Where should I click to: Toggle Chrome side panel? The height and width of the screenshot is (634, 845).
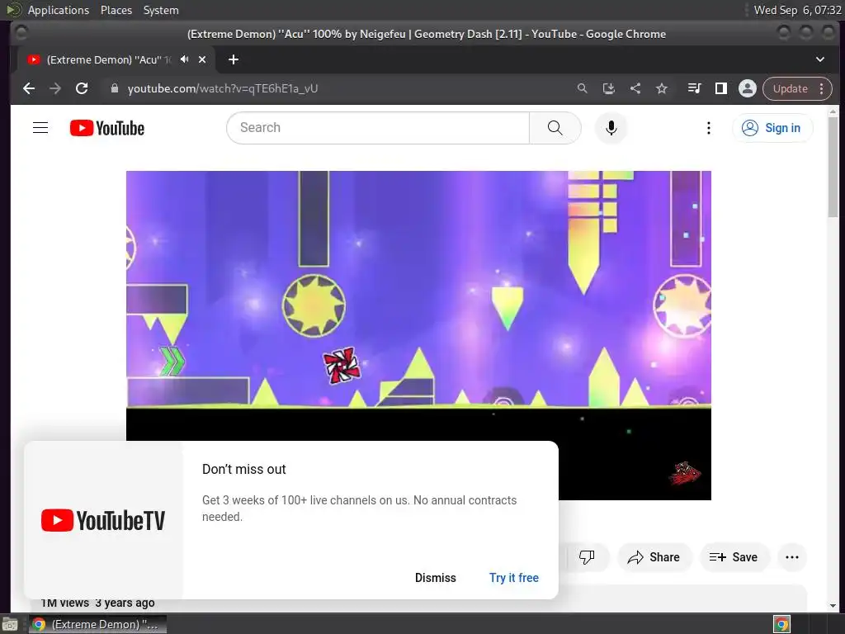click(721, 88)
